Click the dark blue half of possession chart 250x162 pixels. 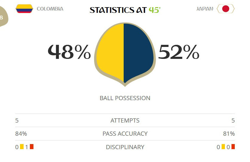(138, 52)
